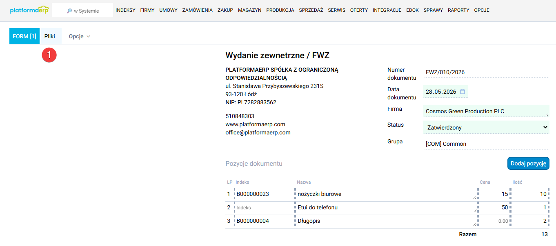Click the NIP: PL7282883562 text
556x246 pixels.
click(251, 102)
